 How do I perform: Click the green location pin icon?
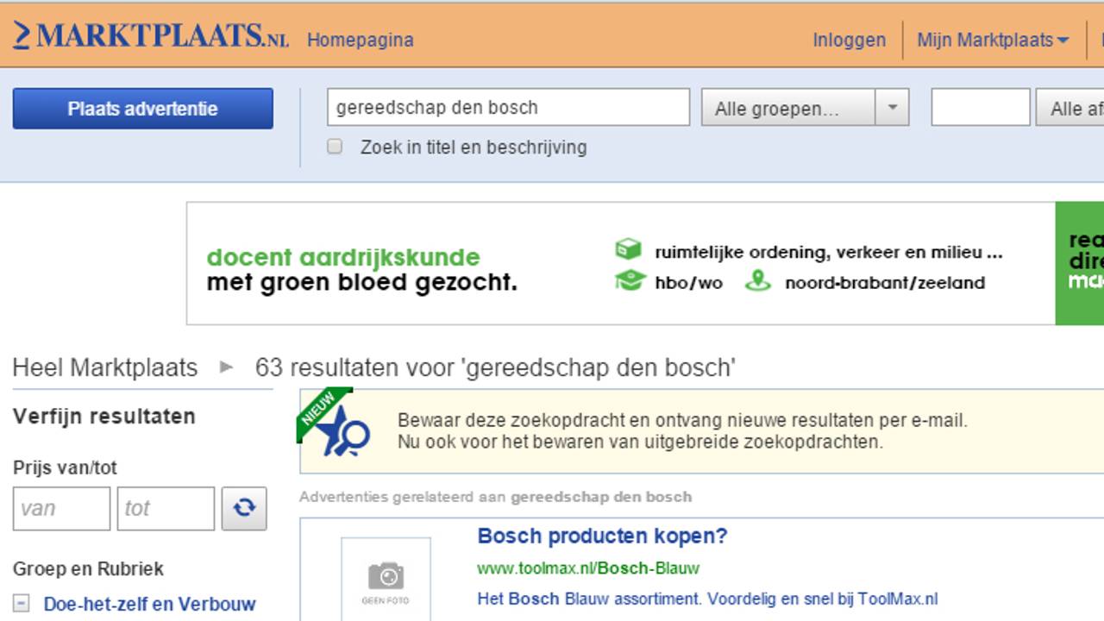pos(758,281)
